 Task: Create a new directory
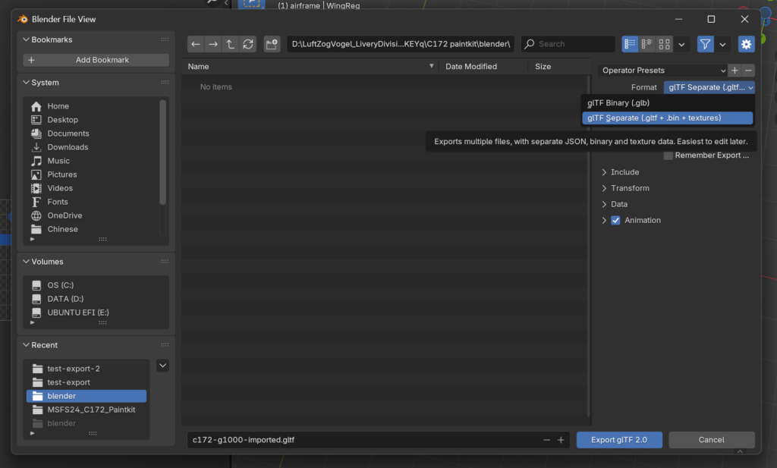[x=272, y=45]
